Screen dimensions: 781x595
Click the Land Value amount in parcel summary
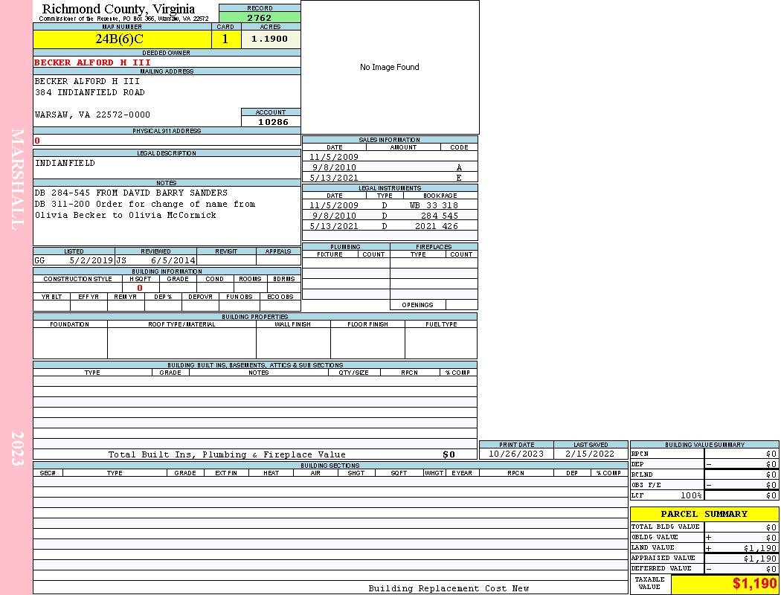coord(760,548)
